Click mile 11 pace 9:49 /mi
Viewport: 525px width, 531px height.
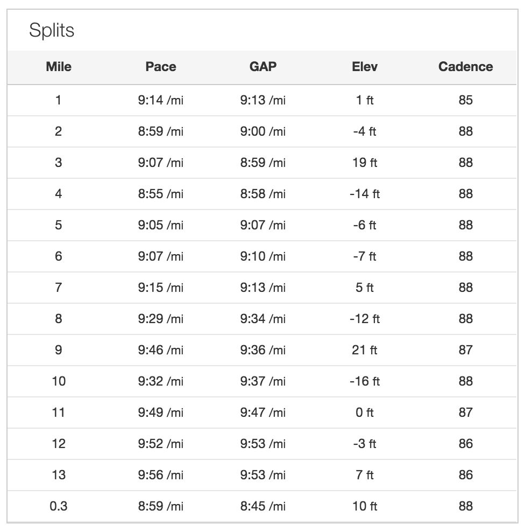pos(161,413)
